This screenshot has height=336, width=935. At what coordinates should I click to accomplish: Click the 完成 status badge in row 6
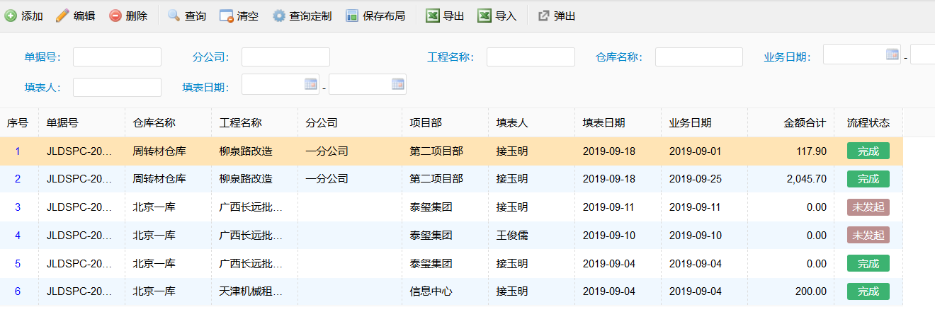tap(868, 291)
